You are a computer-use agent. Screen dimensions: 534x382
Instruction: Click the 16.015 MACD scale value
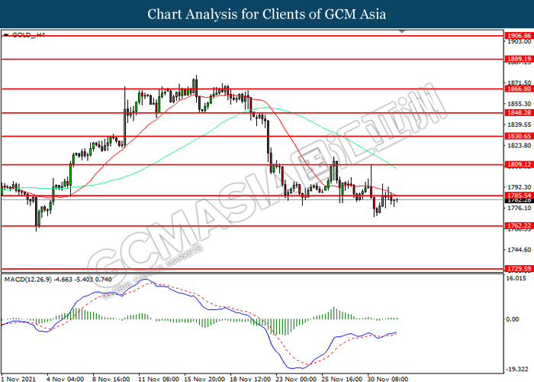point(516,278)
